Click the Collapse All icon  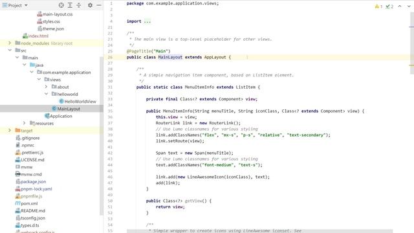(x=79, y=5)
